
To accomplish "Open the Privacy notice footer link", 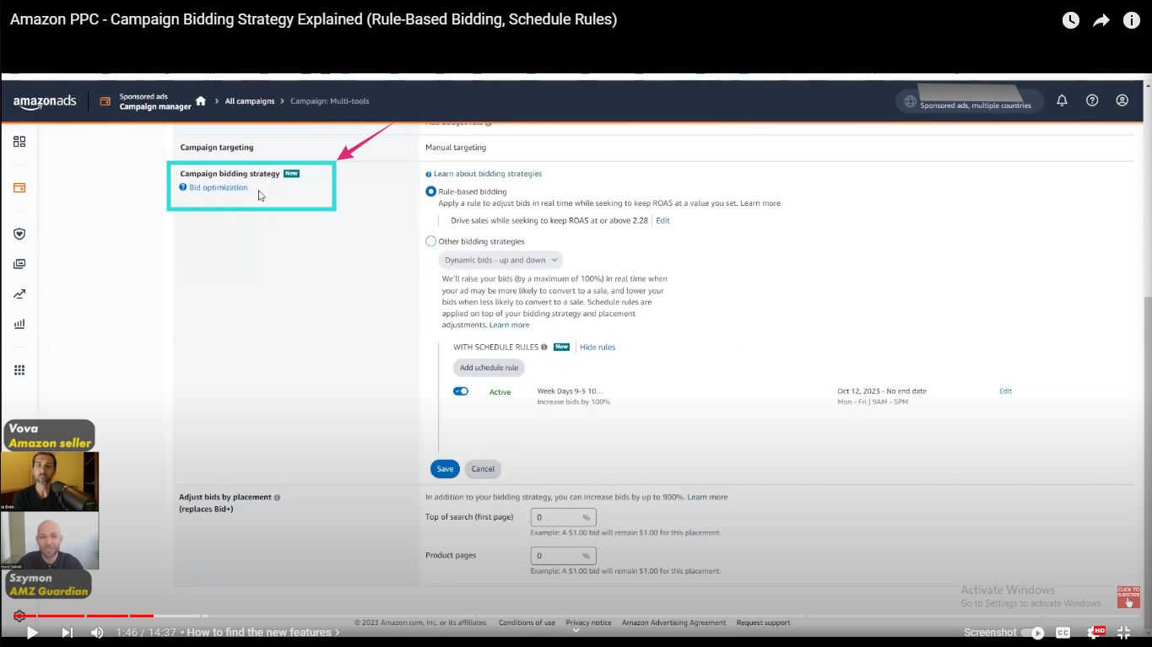I will click(588, 623).
